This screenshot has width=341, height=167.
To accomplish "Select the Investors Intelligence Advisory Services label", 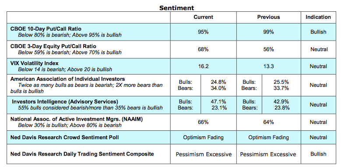I will point(65,101).
